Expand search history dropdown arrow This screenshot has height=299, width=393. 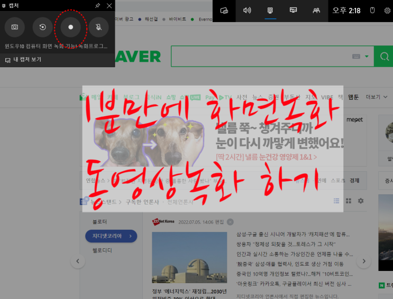tap(367, 57)
